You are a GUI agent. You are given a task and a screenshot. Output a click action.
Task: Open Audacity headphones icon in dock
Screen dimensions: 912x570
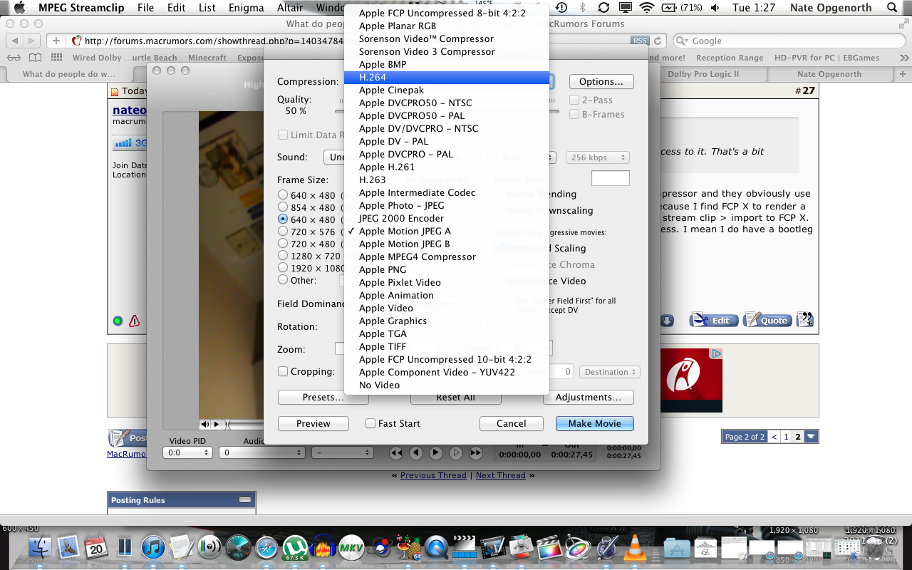[323, 548]
